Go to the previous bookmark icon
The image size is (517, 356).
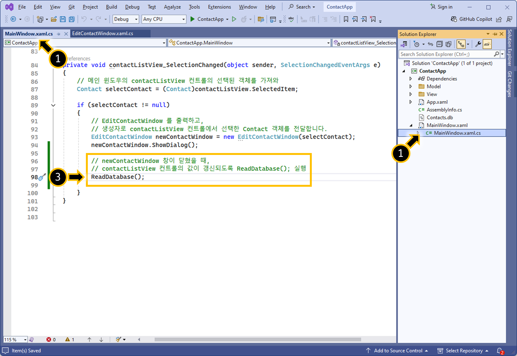click(355, 19)
